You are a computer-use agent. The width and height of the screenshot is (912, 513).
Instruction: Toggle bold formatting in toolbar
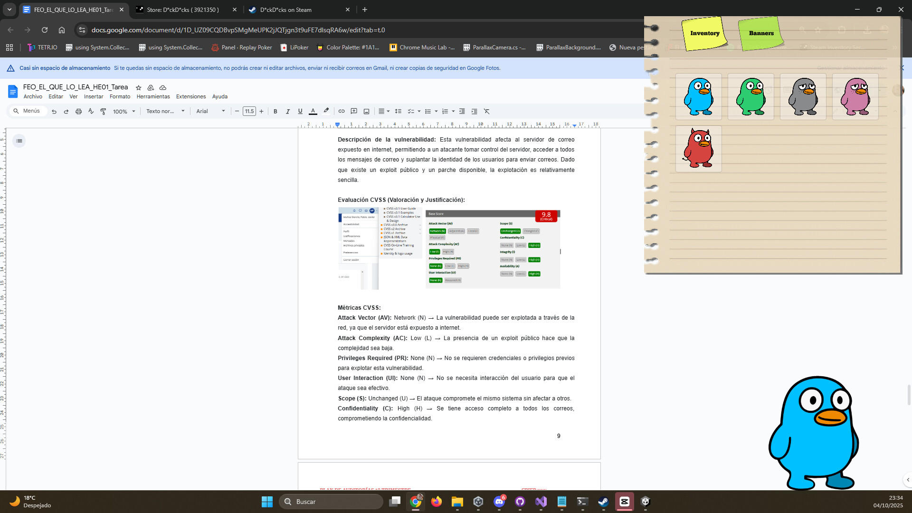coord(275,111)
